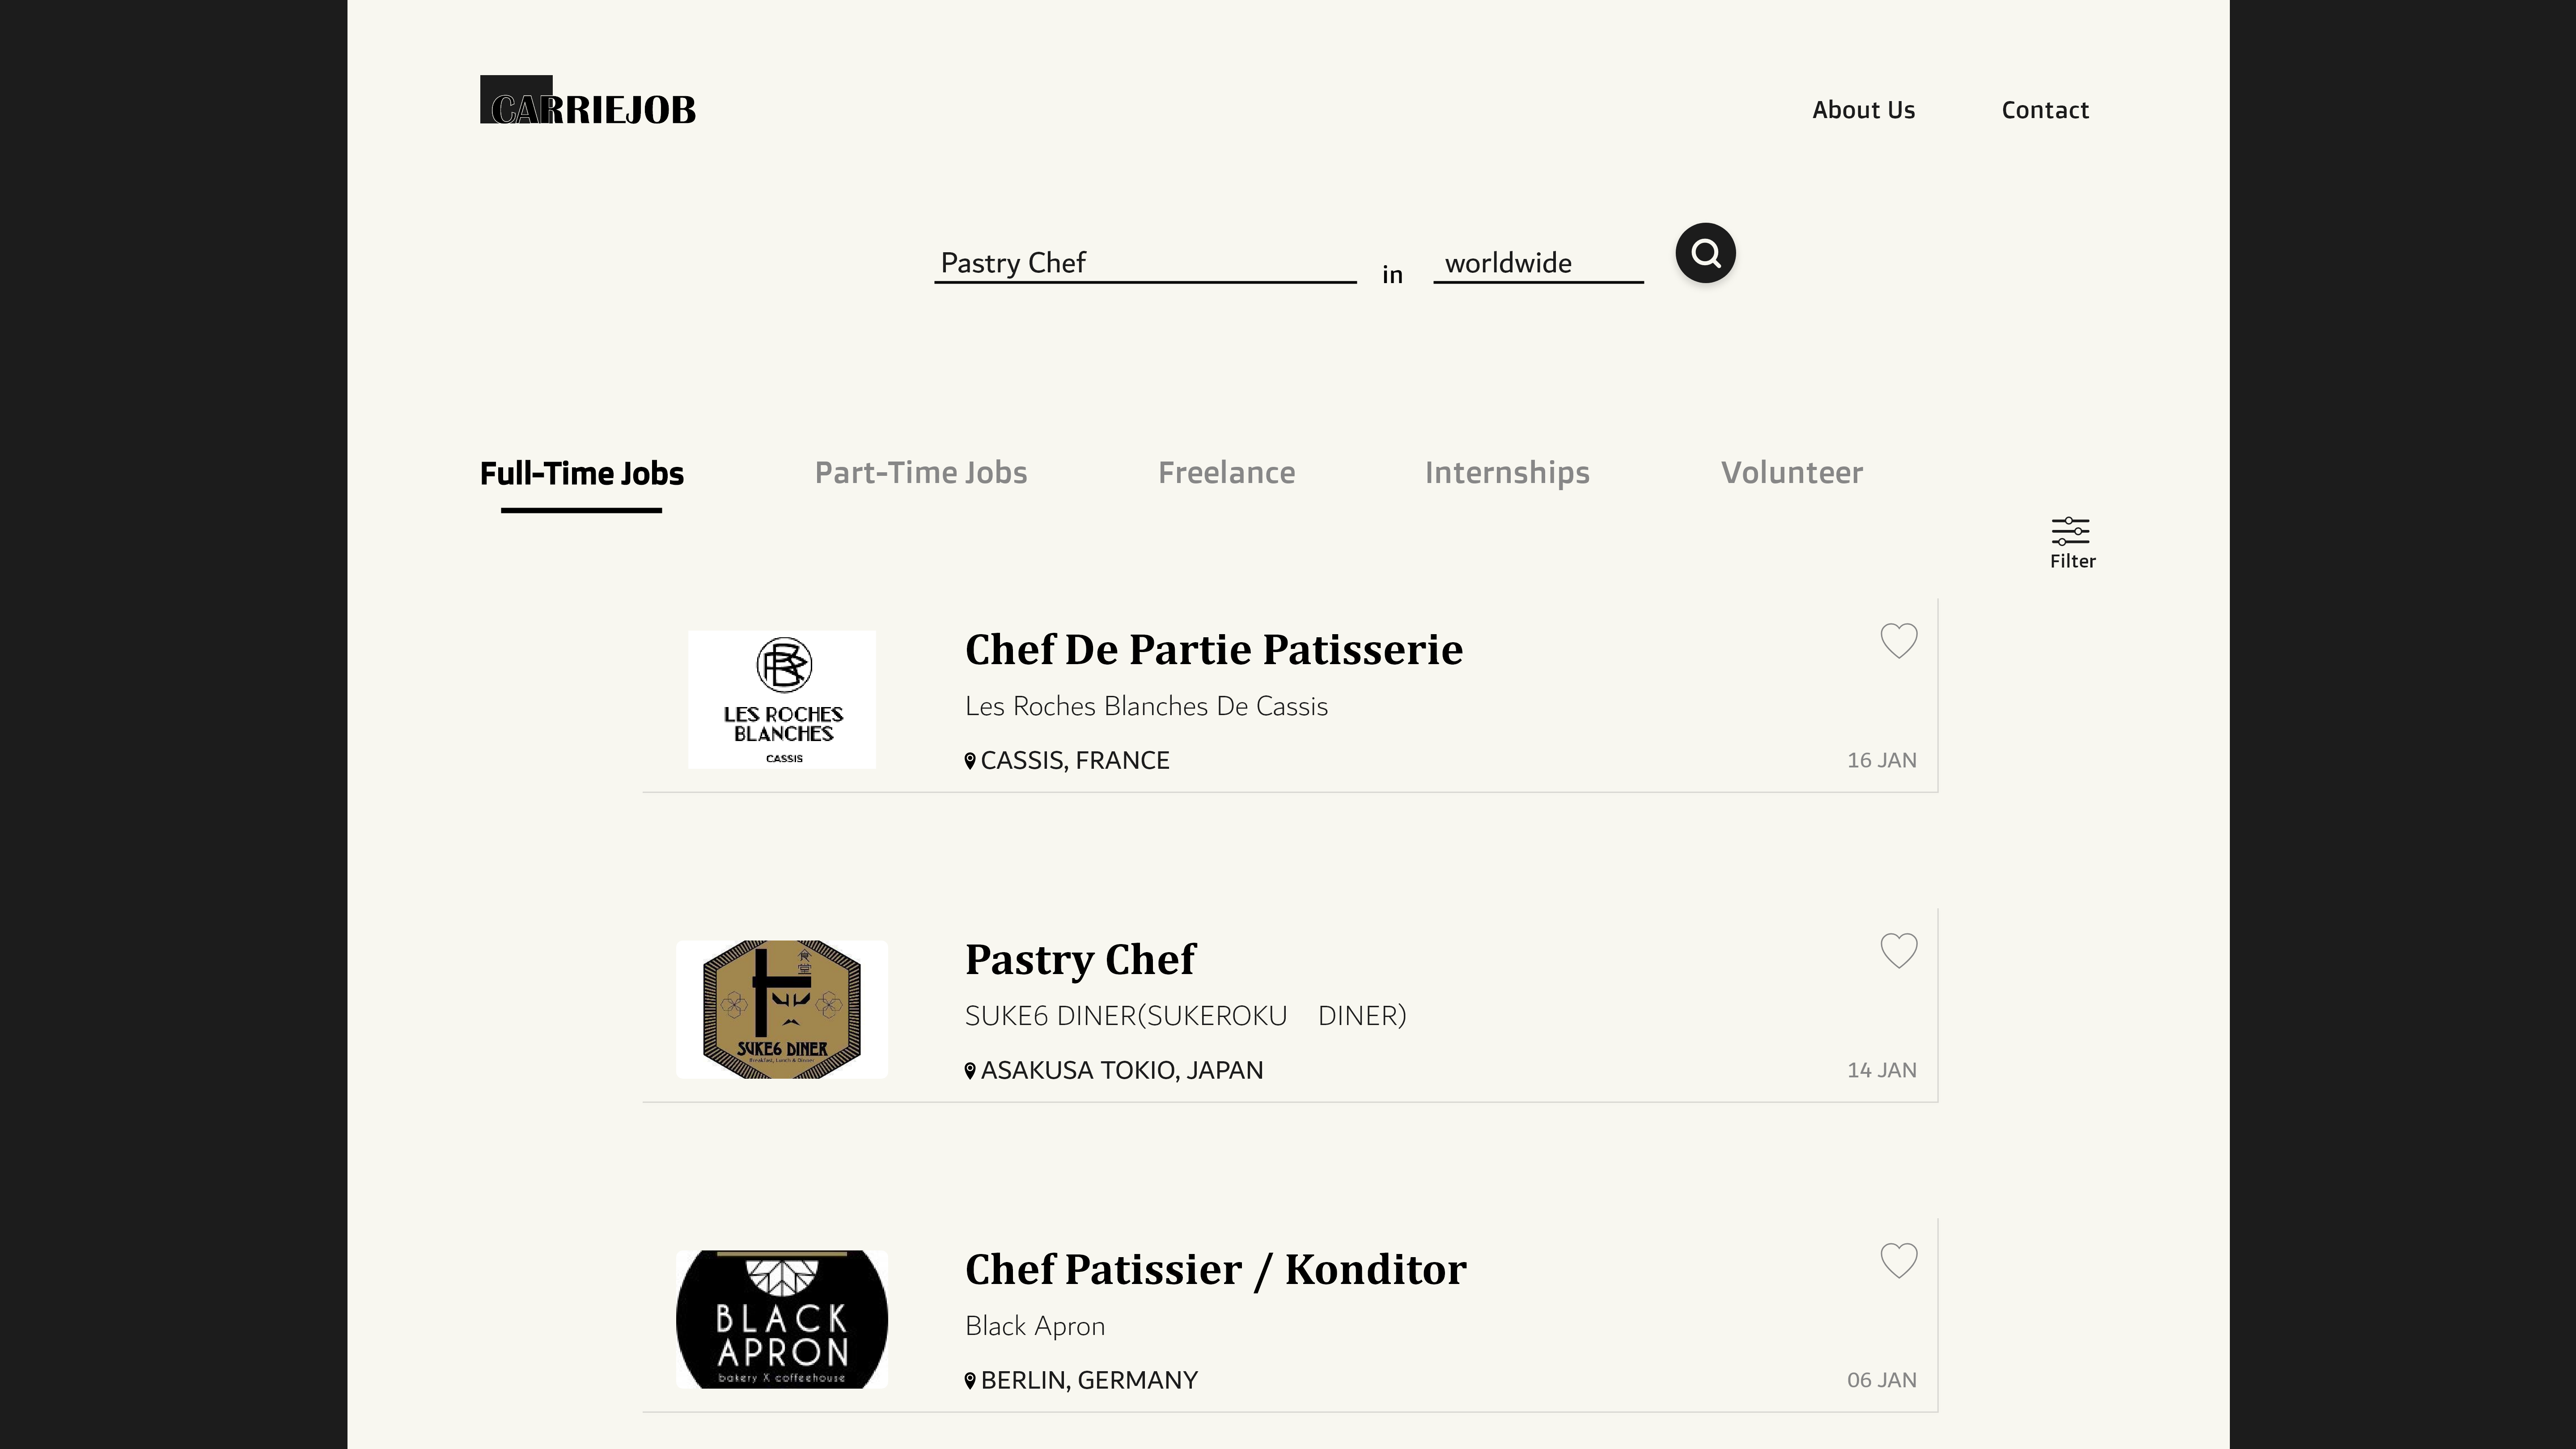Favorite the Chef De Partie Patisserie job
This screenshot has height=1449, width=2576.
click(1898, 641)
